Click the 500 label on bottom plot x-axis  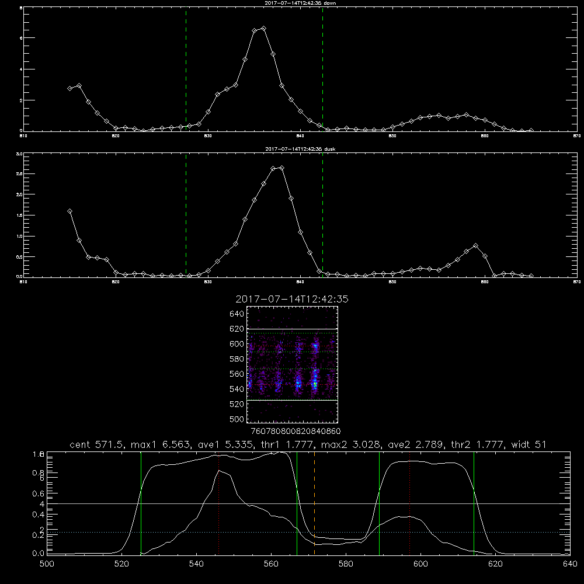tap(47, 564)
